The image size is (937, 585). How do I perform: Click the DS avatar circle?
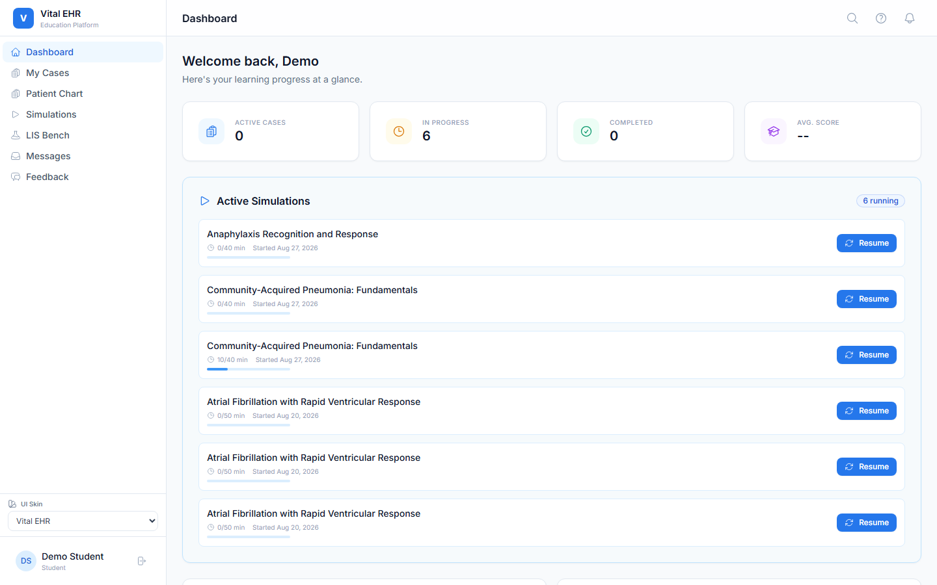point(26,561)
